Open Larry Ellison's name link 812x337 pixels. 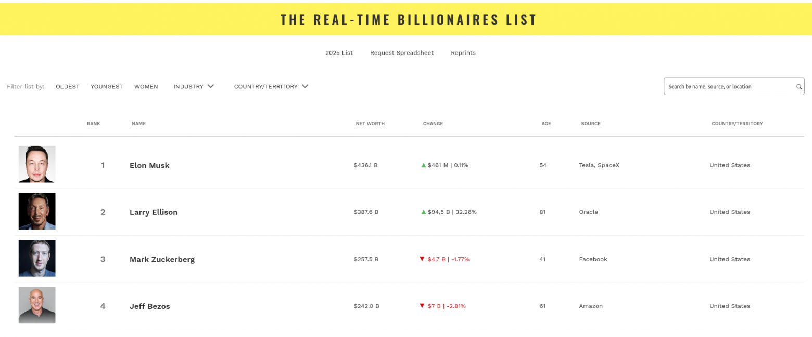click(x=154, y=212)
